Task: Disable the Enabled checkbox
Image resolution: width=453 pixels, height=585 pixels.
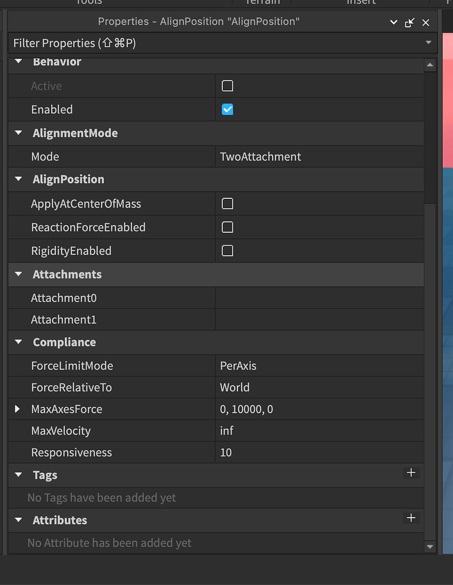Action: (227, 109)
